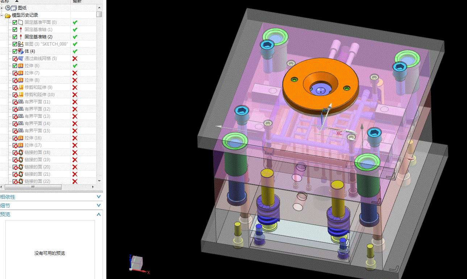Viewport: 467px width, 279px height.
Task: Click red X status for 拉伸 (17)
Action: click(75, 145)
